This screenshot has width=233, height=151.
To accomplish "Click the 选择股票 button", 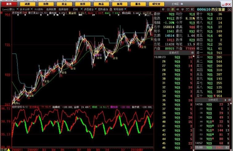I will click(x=51, y=9).
